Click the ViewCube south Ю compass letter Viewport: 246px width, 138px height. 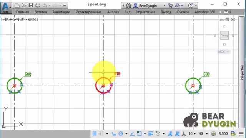[224, 44]
